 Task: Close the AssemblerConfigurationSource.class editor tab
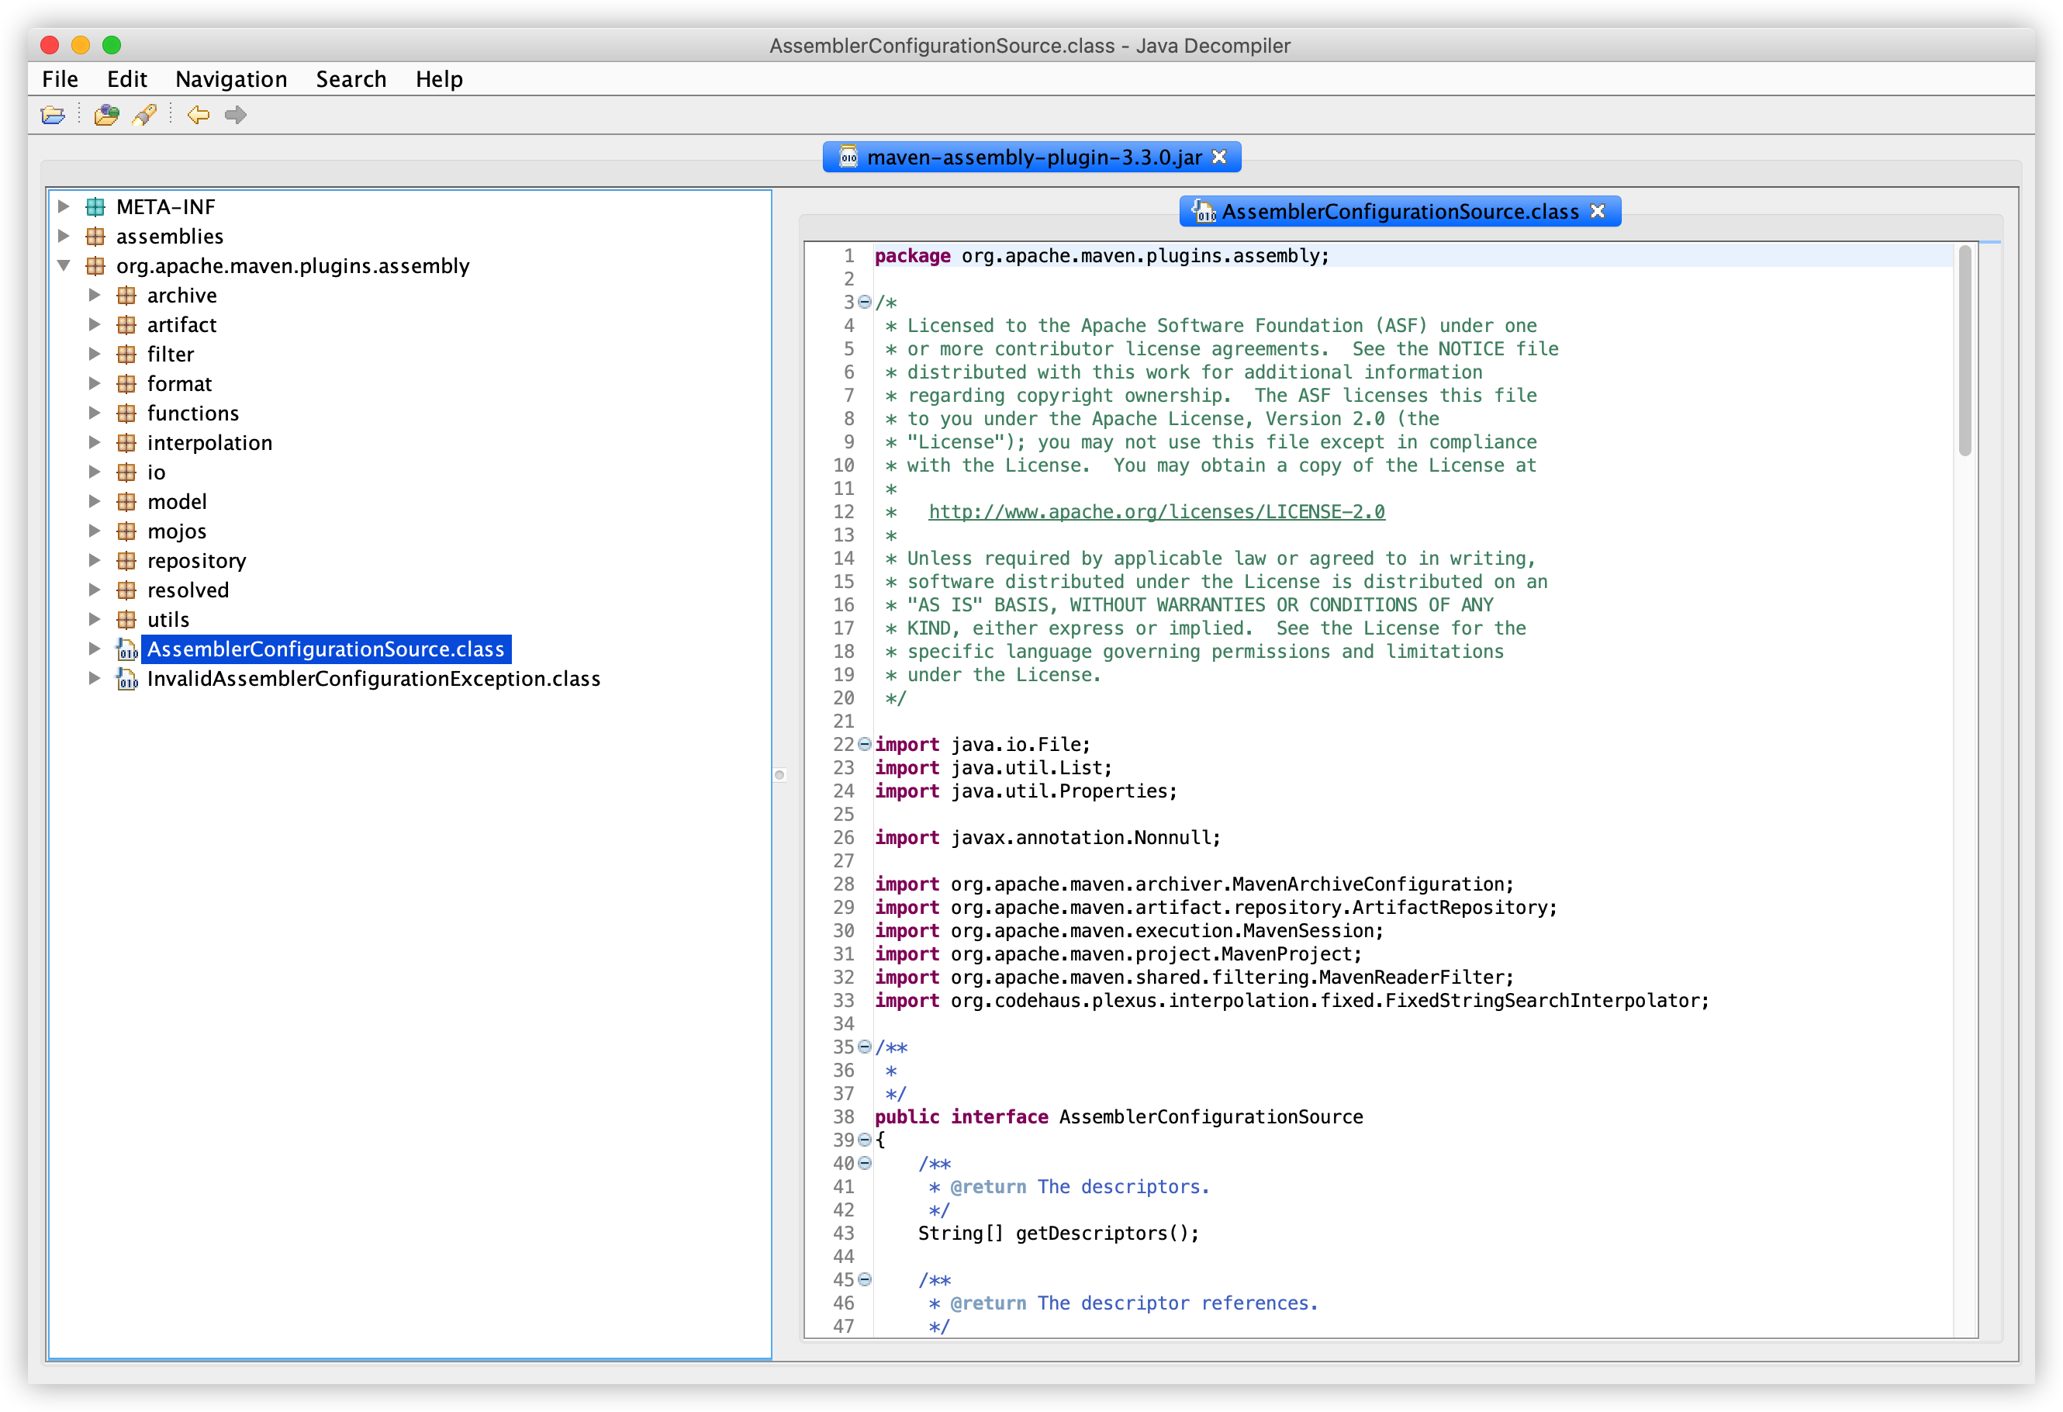point(1598,211)
